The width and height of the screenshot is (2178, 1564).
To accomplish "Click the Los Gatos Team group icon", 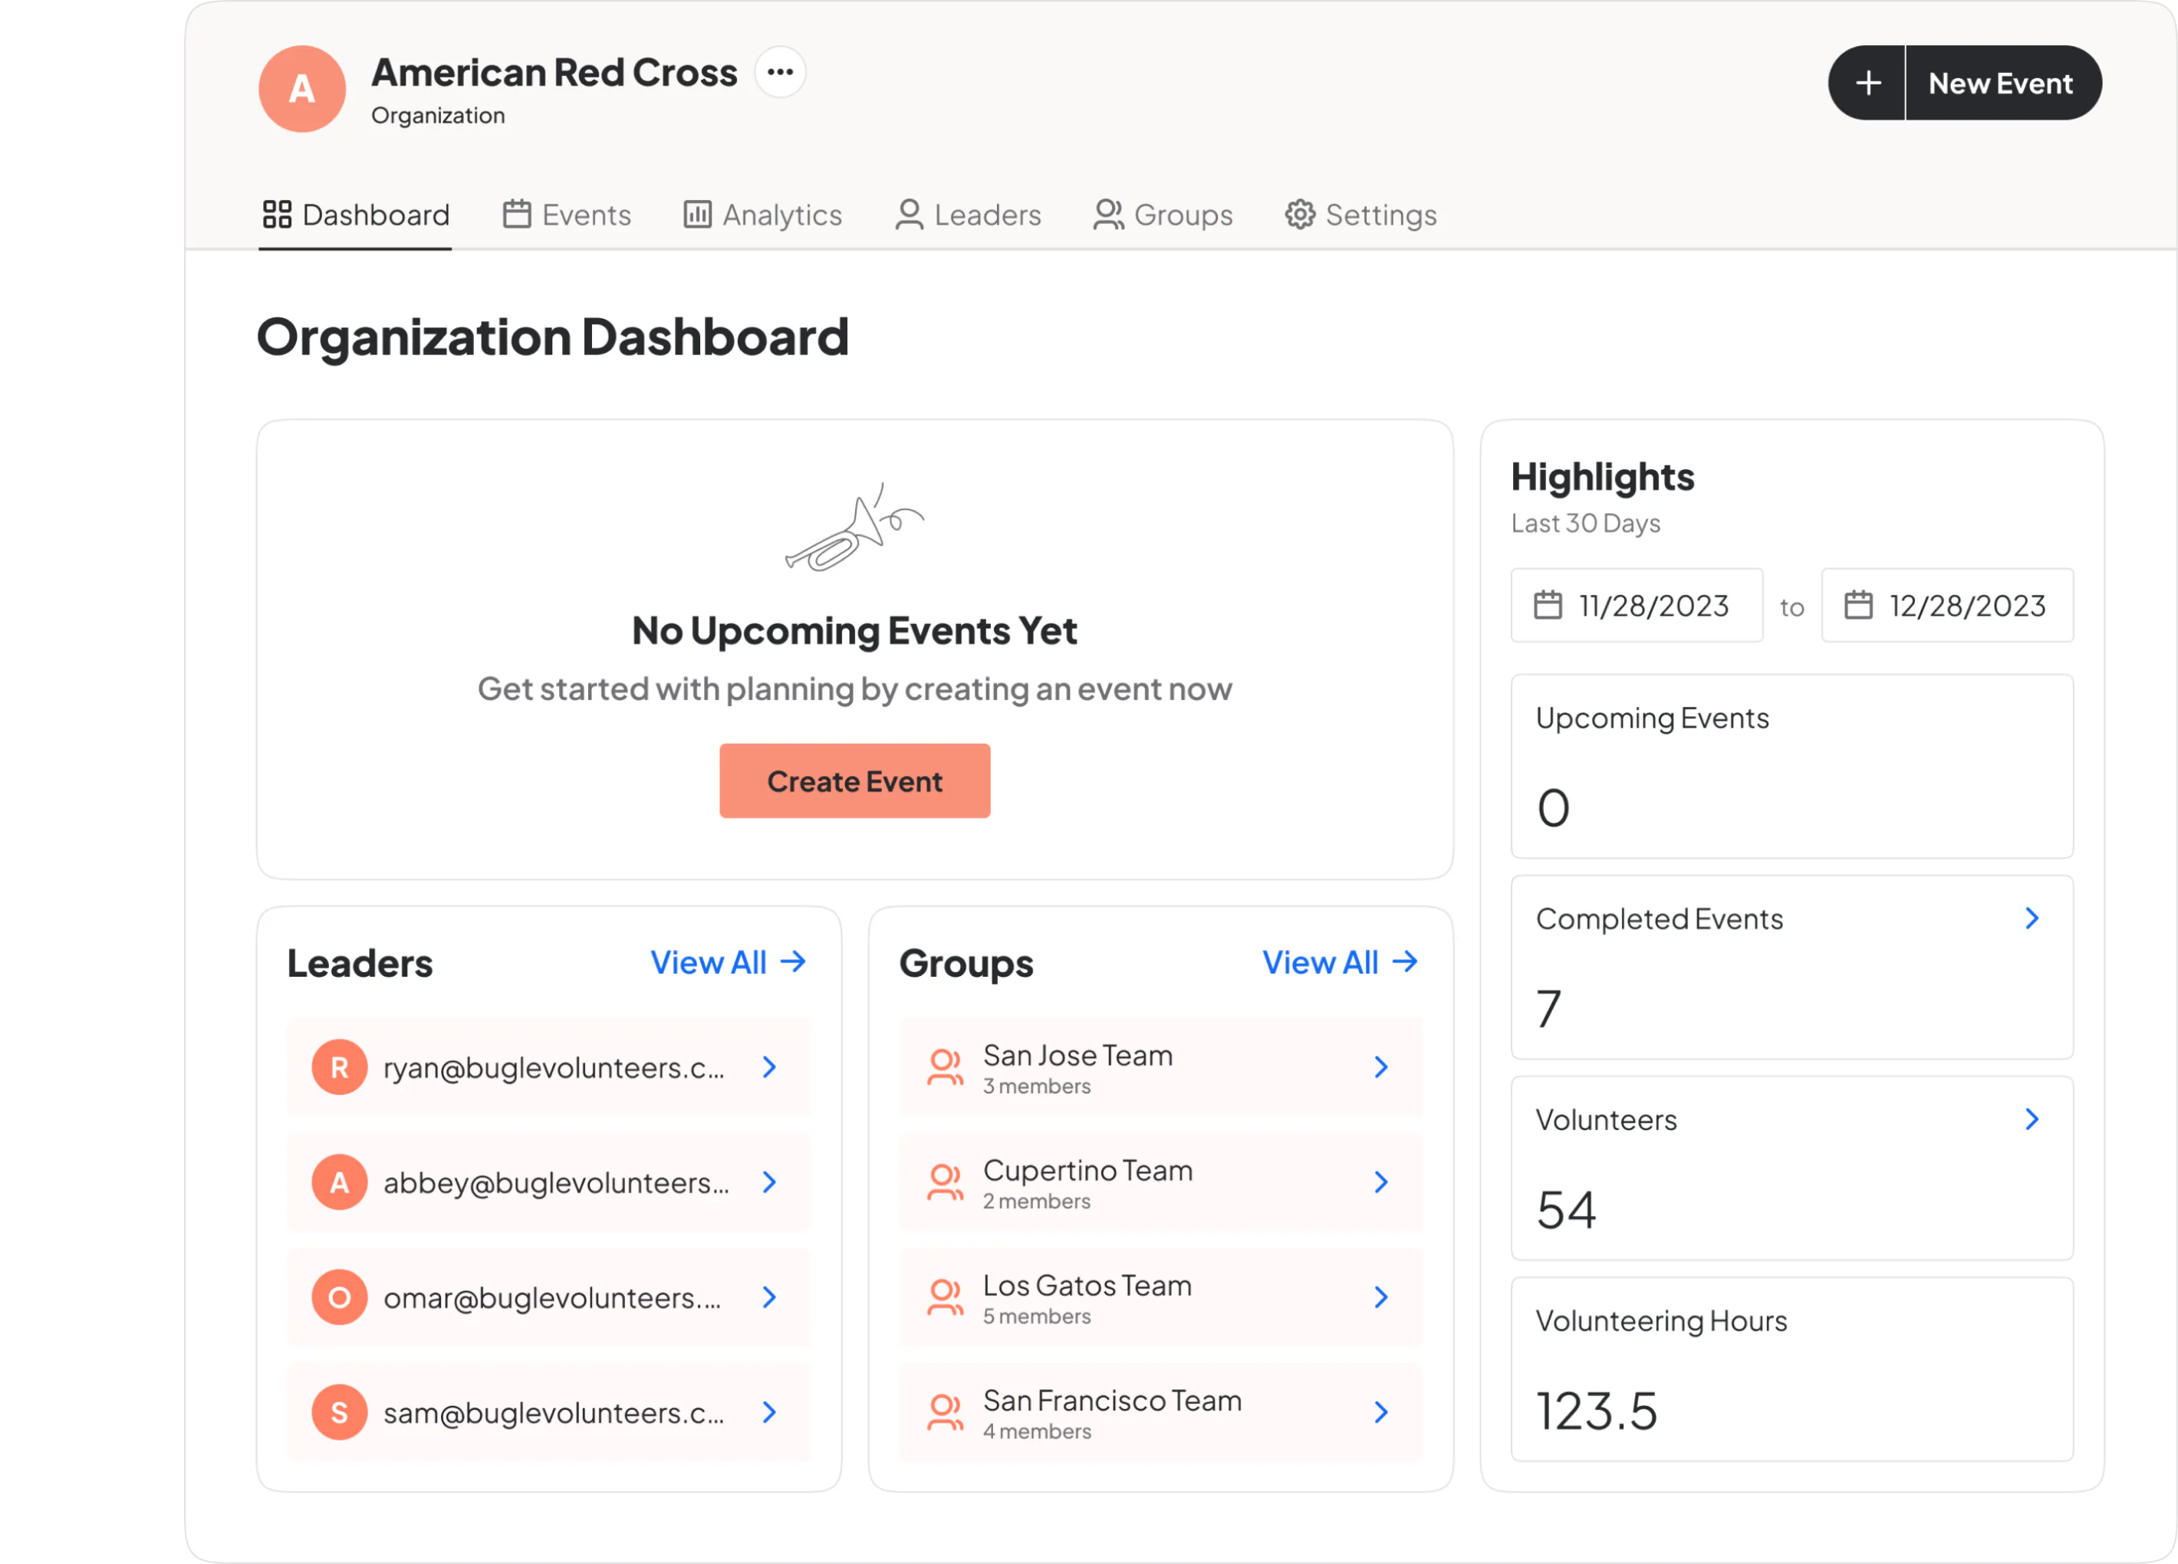I will (945, 1297).
